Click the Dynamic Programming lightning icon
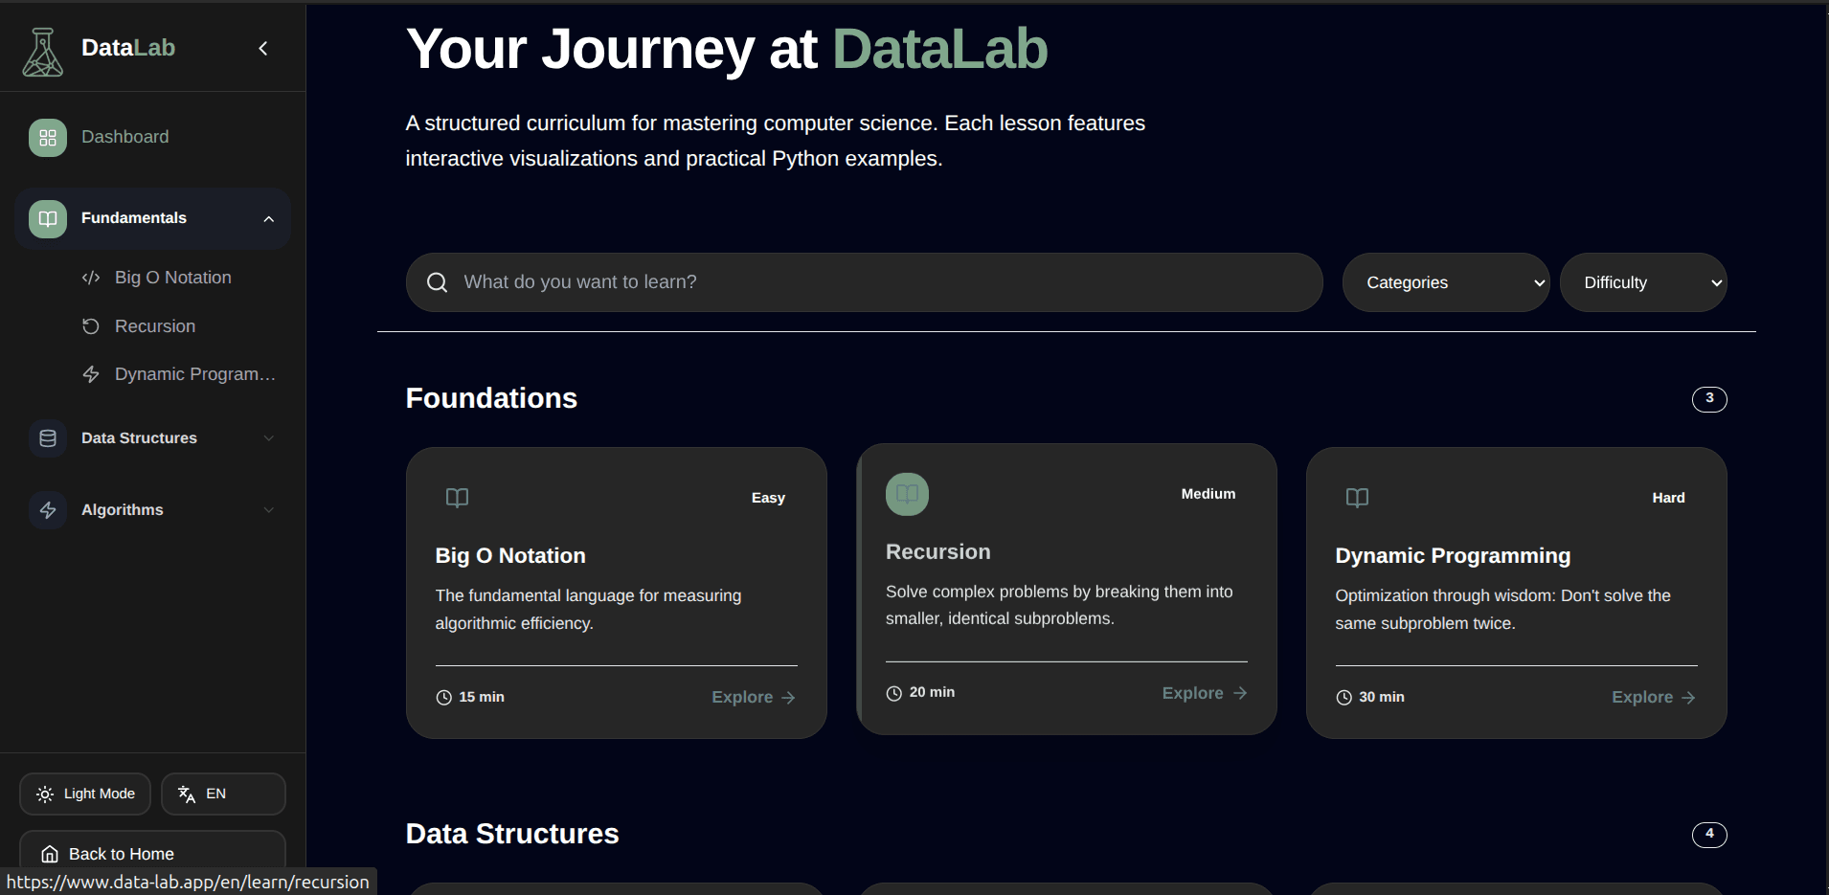The height and width of the screenshot is (895, 1829). coord(91,374)
